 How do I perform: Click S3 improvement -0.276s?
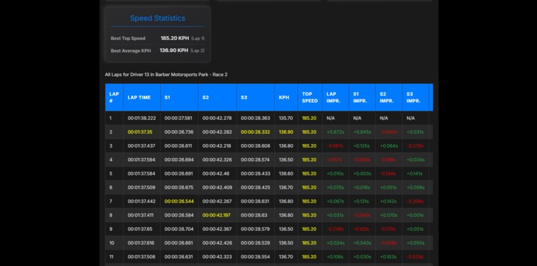pos(416,146)
